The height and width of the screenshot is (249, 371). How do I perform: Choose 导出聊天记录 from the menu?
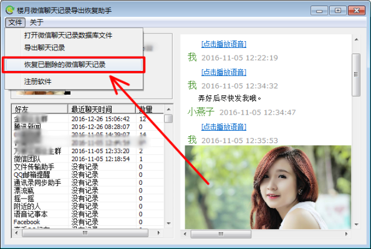tap(44, 48)
